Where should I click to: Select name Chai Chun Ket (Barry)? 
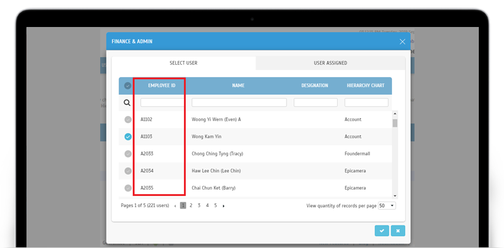[214, 188]
